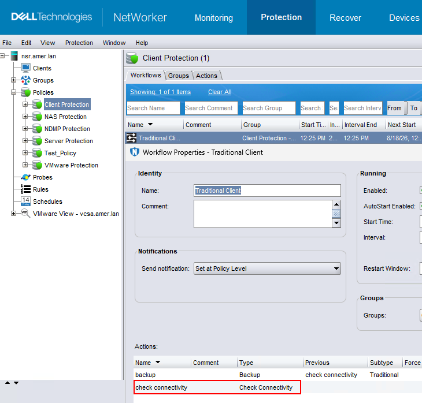This screenshot has height=403, width=422.
Task: Click the To button
Action: click(x=414, y=108)
